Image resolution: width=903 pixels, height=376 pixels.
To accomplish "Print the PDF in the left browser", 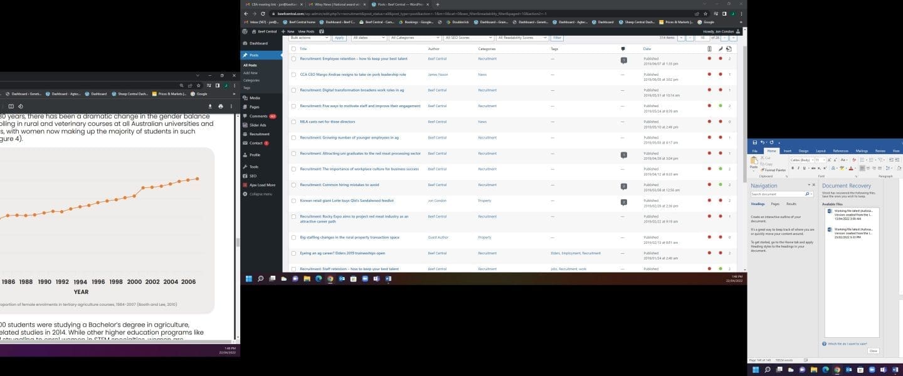I will pos(221,106).
